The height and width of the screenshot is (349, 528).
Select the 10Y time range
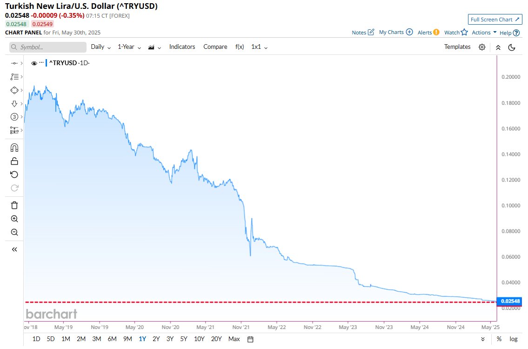point(200,339)
